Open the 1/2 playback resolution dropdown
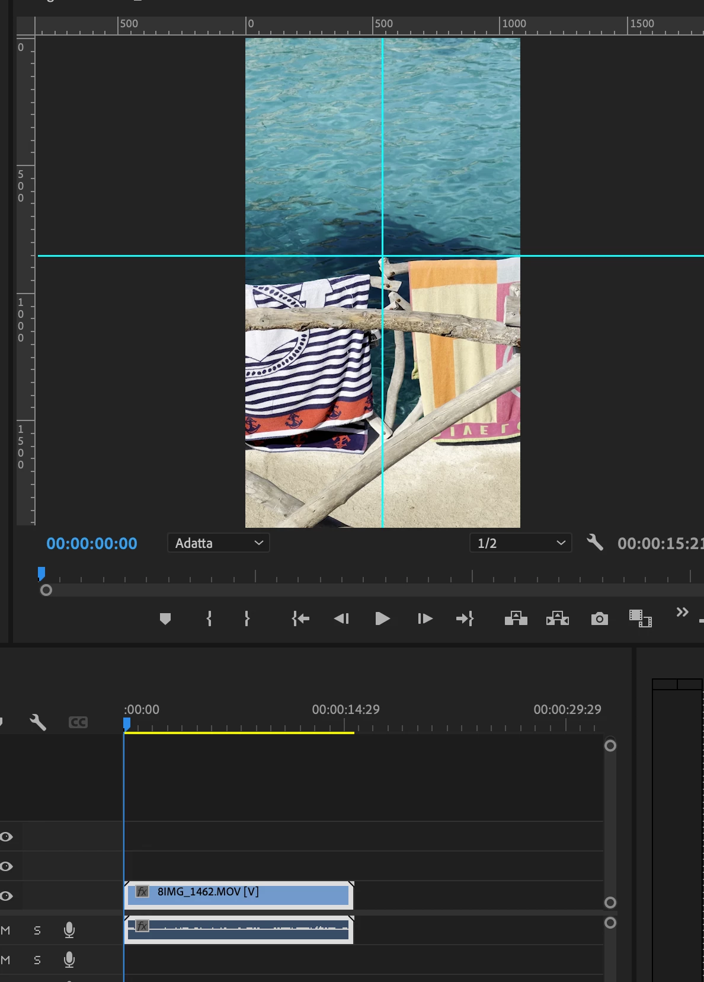Image resolution: width=704 pixels, height=982 pixels. click(x=521, y=543)
